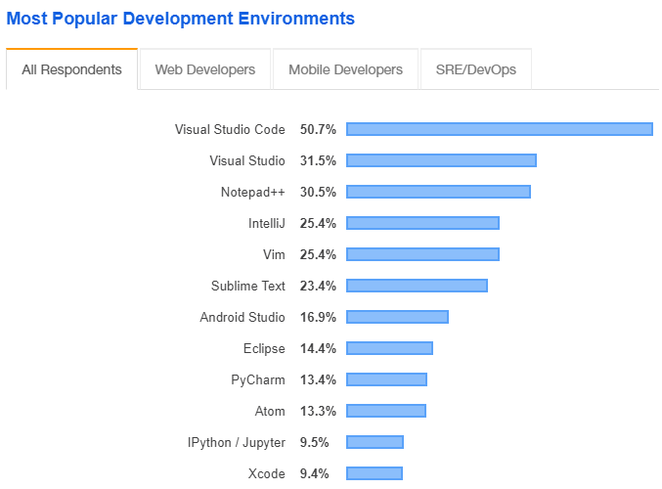Click the Notepad++ label

[x=253, y=192]
